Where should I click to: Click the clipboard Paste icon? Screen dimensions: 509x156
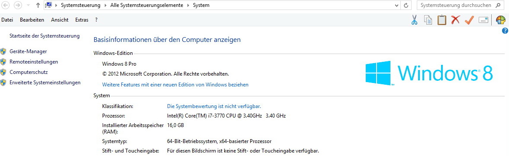442,20
